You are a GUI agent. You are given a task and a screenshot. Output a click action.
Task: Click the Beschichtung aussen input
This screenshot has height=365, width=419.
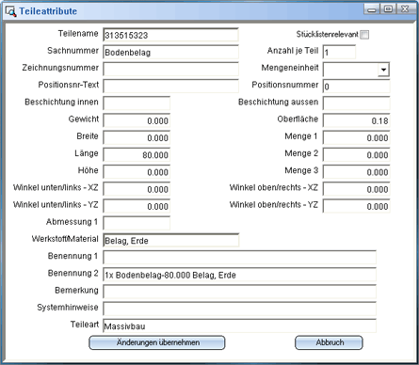point(357,103)
